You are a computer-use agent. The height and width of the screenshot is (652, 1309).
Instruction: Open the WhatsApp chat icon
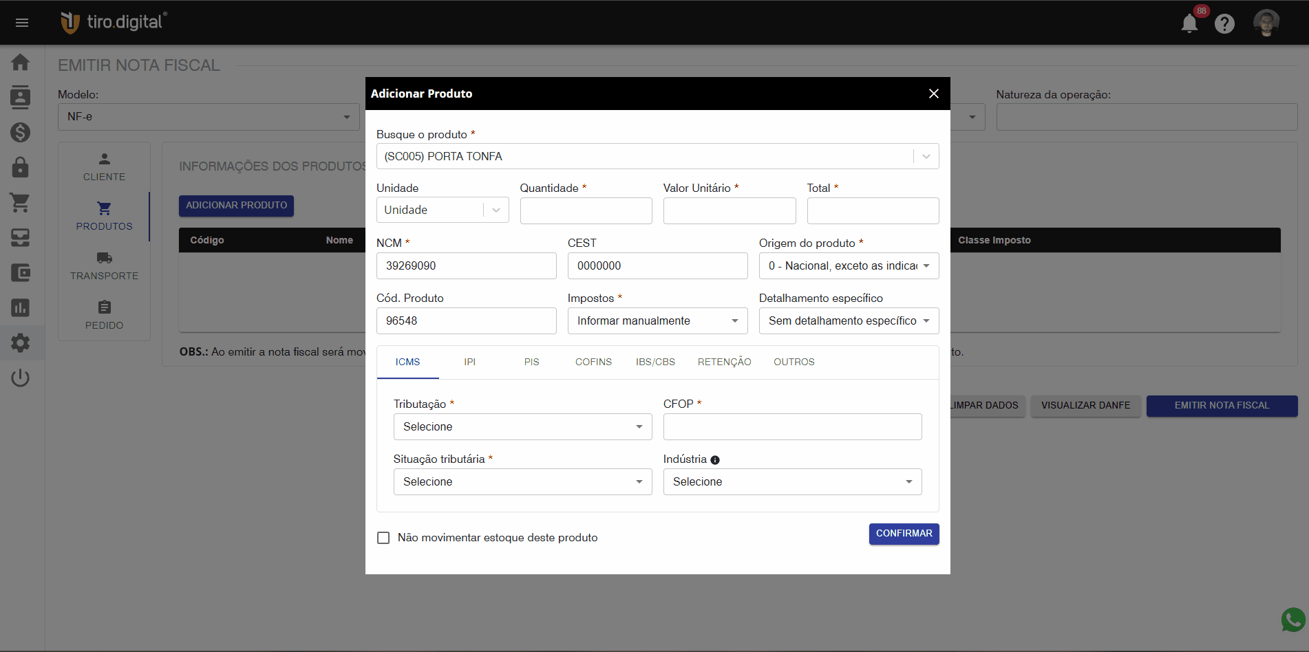point(1293,620)
